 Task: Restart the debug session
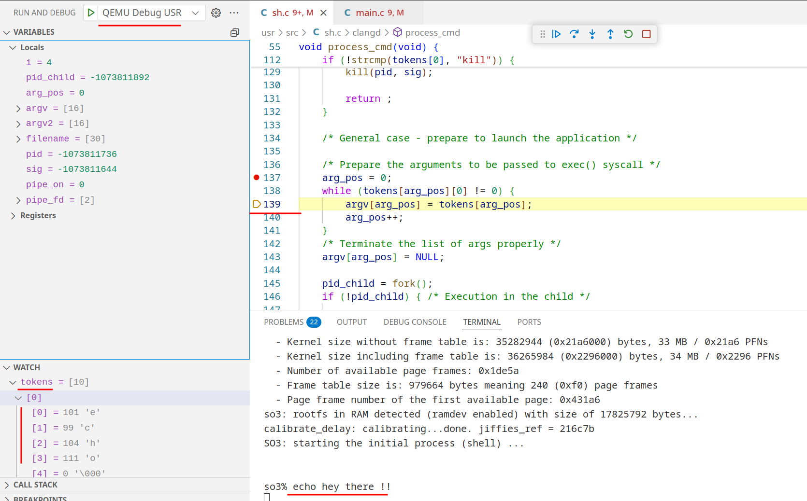pyautogui.click(x=628, y=34)
